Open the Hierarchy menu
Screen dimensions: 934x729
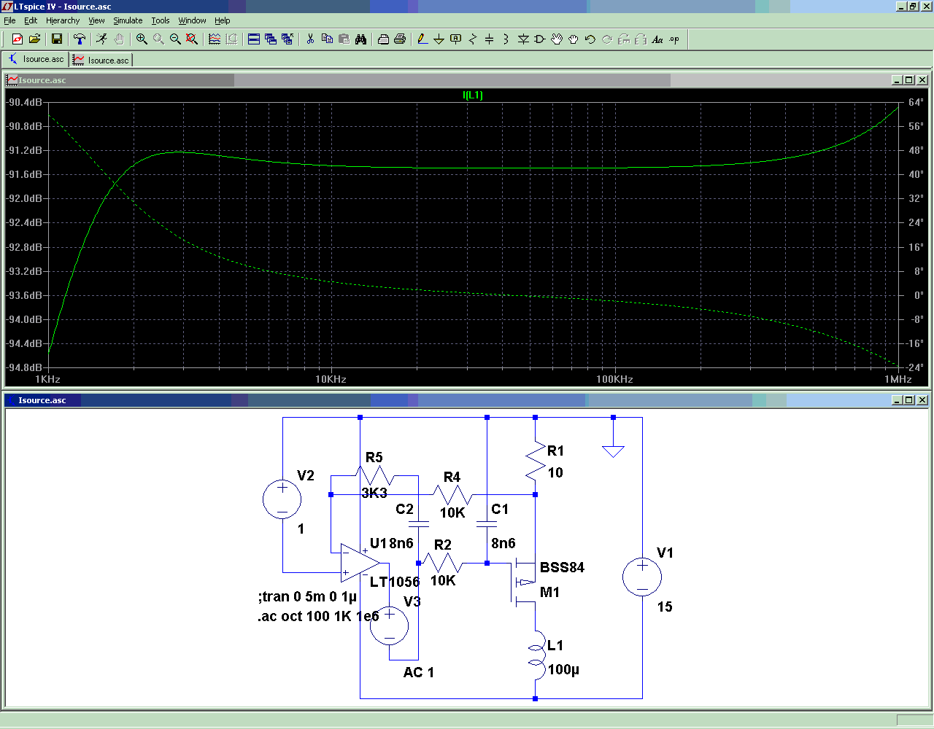[63, 20]
